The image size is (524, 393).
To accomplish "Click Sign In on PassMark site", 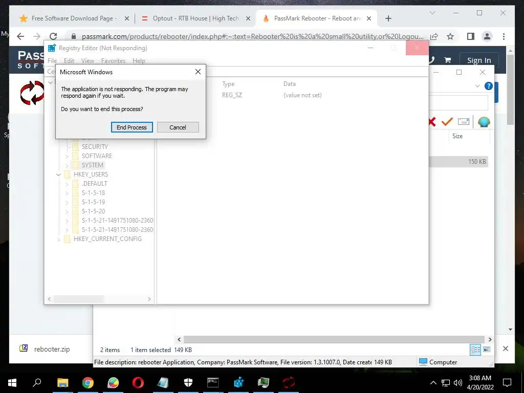I will click(x=479, y=60).
